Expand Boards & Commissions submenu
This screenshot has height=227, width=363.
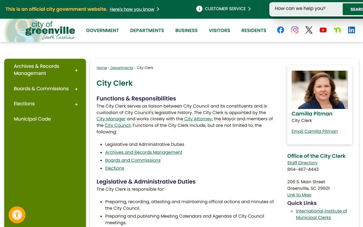tap(76, 89)
